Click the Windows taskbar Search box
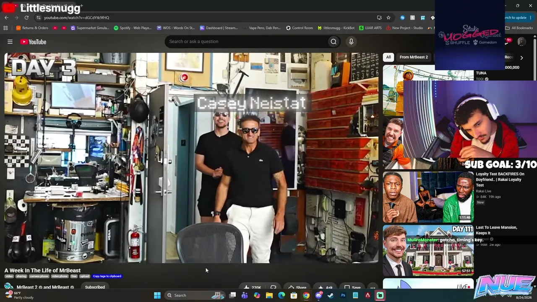Screen dimensions: 537x302 195,295
